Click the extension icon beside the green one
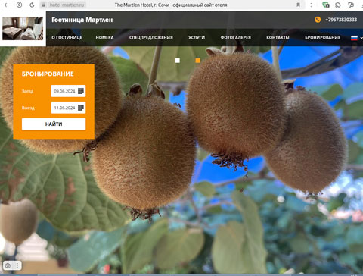The height and width of the screenshot is (276, 363). [338, 5]
